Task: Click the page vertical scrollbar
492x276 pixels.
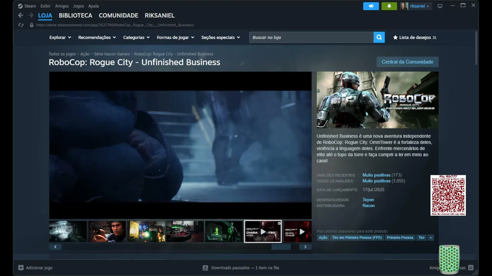Action: pos(477,48)
